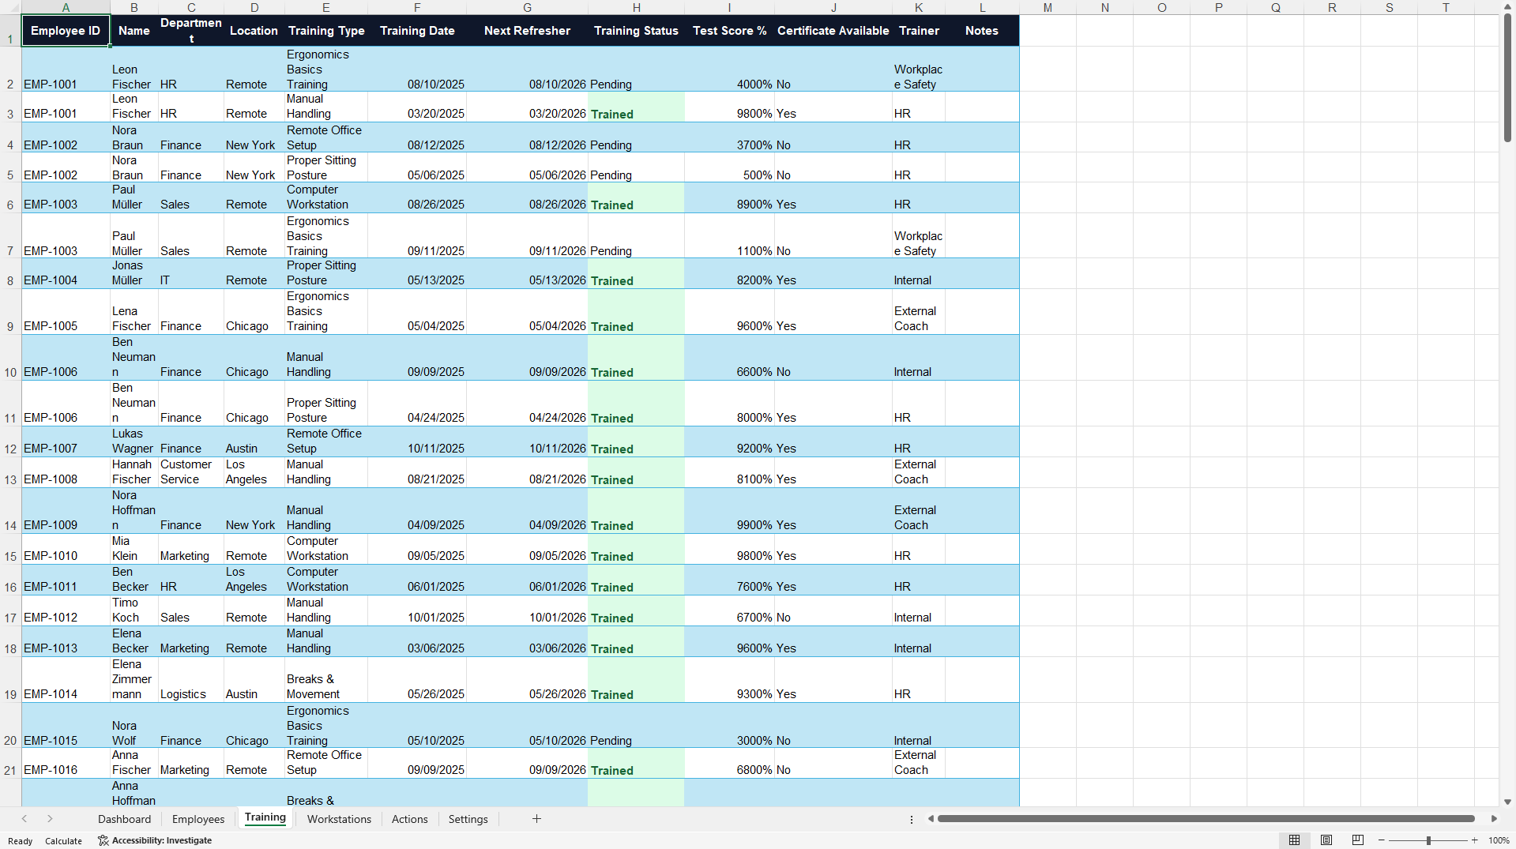Go to next sheet tab arrow
Screen dimensions: 1516x849
point(50,819)
